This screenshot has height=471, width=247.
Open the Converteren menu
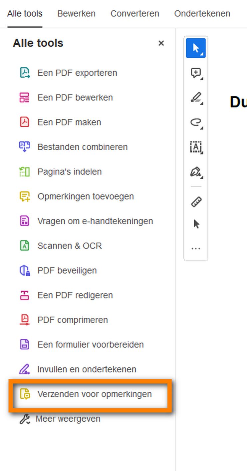pyautogui.click(x=134, y=14)
